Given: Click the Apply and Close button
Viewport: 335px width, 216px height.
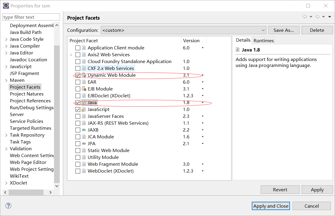Looking at the screenshot, I should click(271, 206).
